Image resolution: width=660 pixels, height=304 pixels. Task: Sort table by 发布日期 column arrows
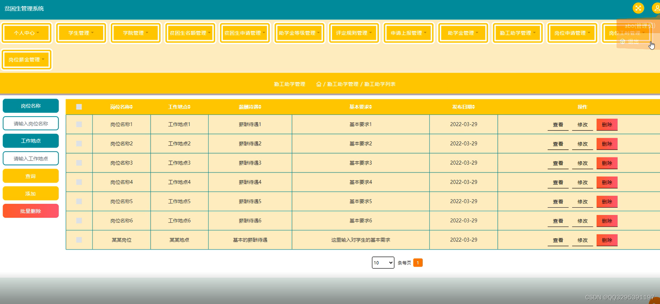tap(473, 107)
